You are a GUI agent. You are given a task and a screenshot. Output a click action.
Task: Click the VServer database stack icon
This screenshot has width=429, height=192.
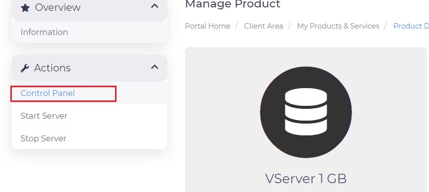click(x=306, y=112)
